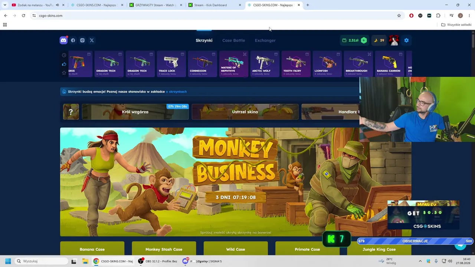Click the Kick followers goal progress bar
This screenshot has height=267, width=475.
(x=415, y=241)
